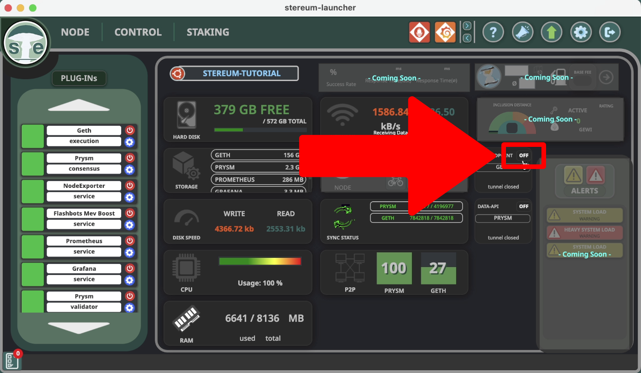Image resolution: width=641 pixels, height=373 pixels.
Task: Click the Ubuntu server icon beside STEREUM-TUTORIAL
Action: [x=177, y=74]
